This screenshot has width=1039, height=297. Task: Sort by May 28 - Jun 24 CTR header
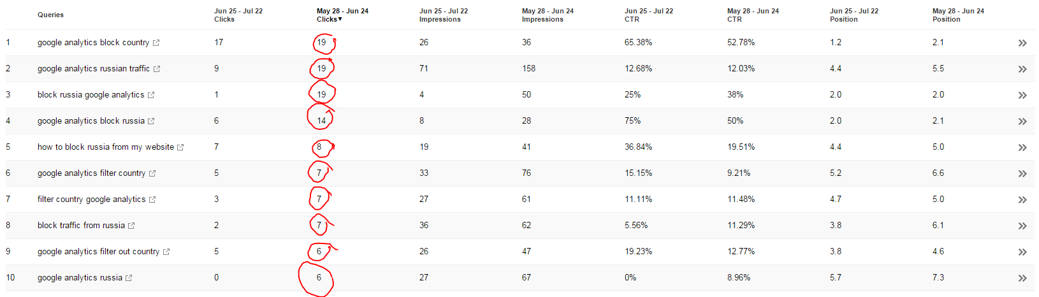[x=753, y=15]
